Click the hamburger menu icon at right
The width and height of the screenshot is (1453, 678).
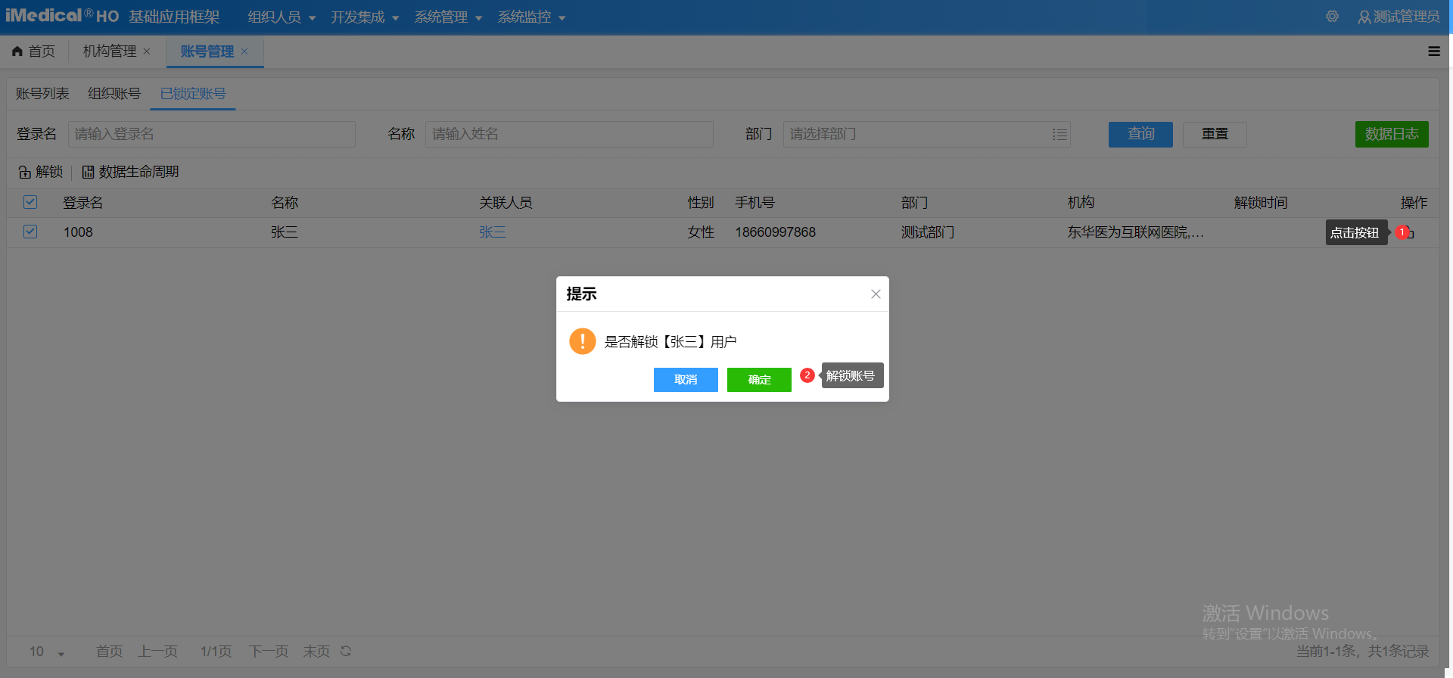coord(1433,51)
